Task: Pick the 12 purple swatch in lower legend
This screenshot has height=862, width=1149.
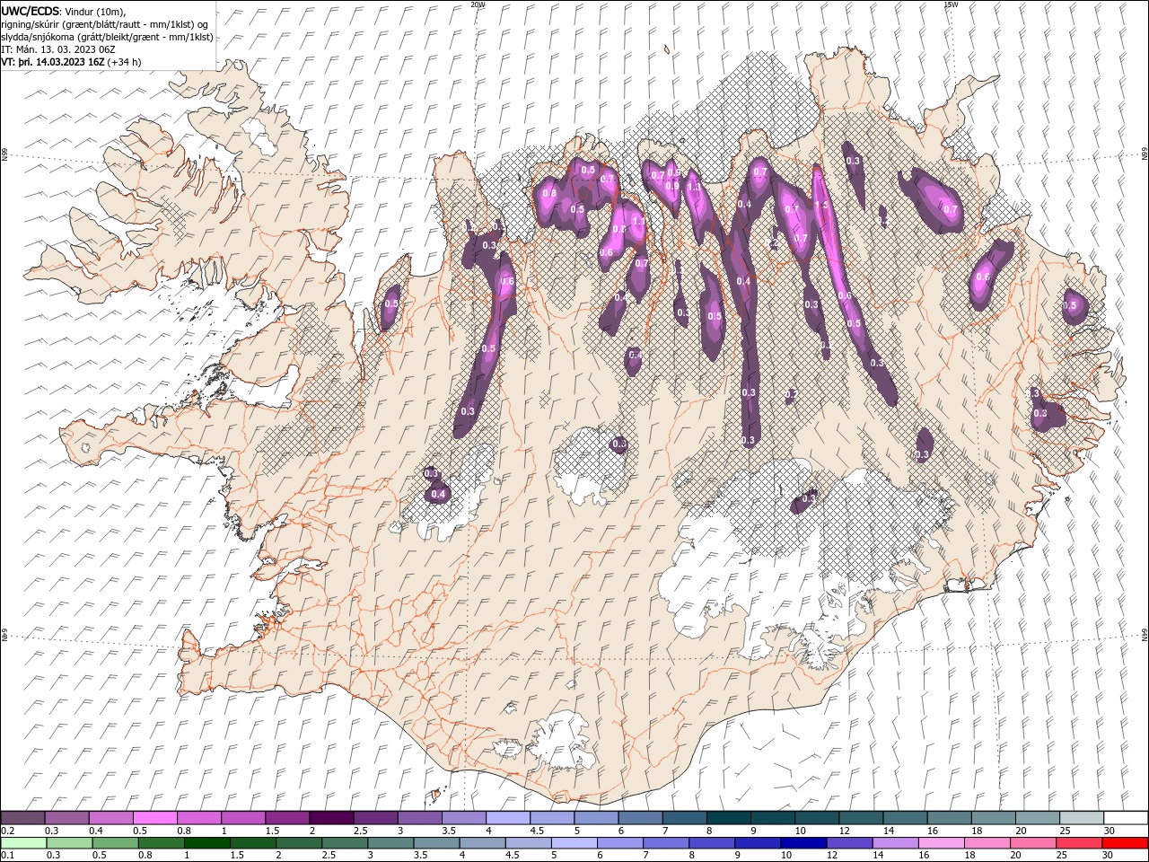Action: coord(850,843)
